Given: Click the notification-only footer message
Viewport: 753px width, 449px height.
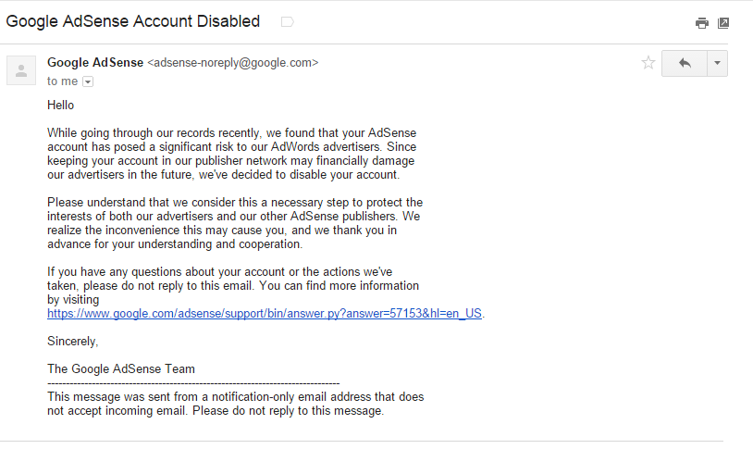Looking at the screenshot, I should (x=235, y=404).
